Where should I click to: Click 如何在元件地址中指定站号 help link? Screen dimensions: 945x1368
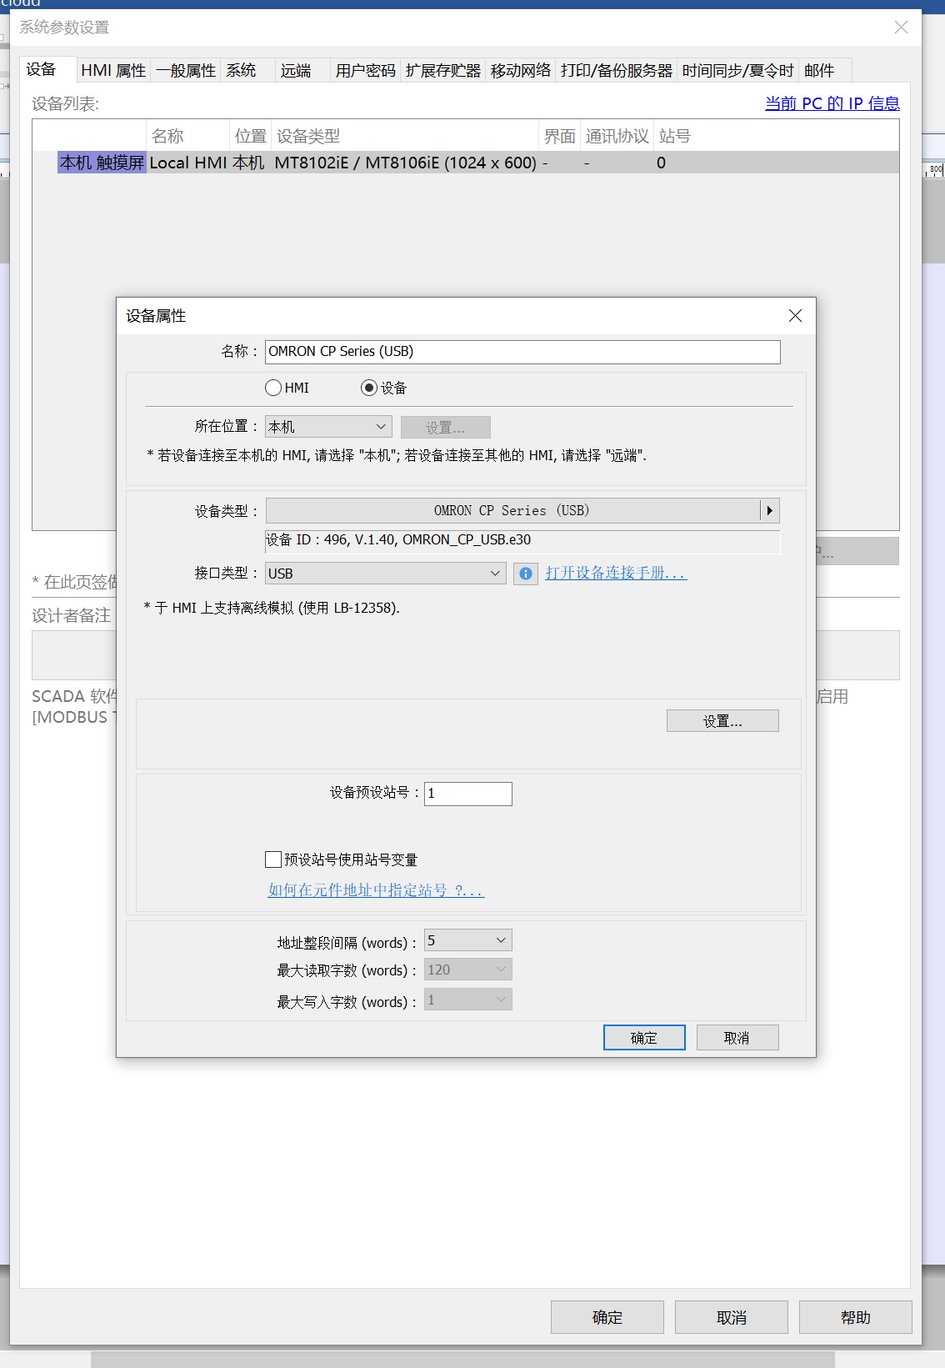(x=376, y=890)
